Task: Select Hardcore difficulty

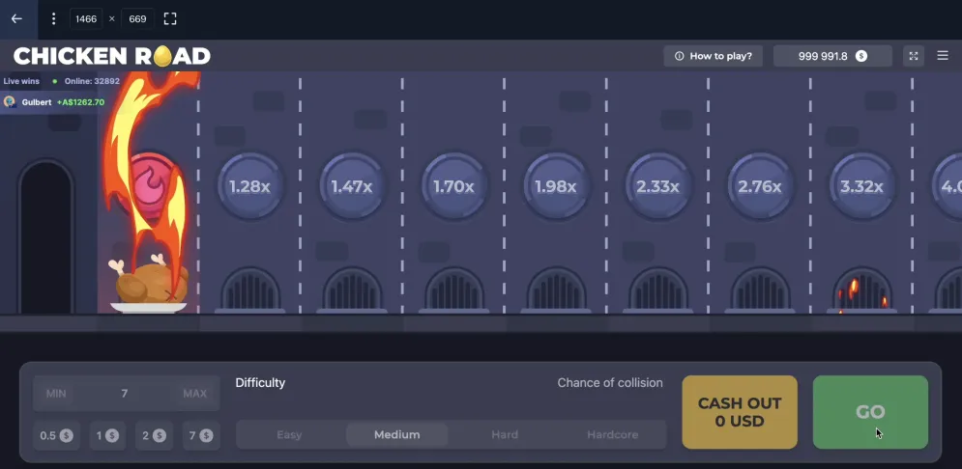Action: tap(612, 434)
